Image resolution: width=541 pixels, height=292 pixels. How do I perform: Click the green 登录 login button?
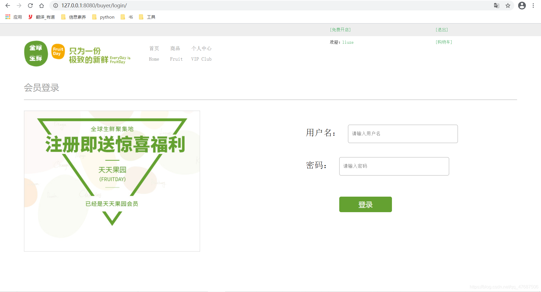365,204
